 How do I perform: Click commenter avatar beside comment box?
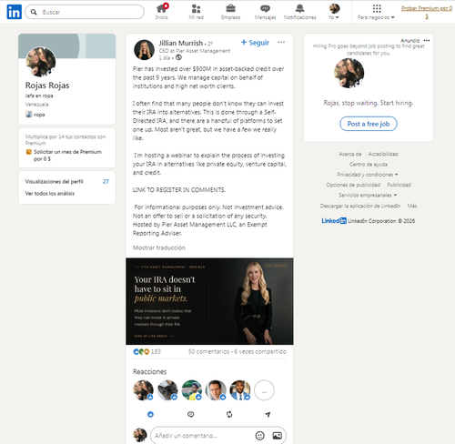(x=140, y=435)
